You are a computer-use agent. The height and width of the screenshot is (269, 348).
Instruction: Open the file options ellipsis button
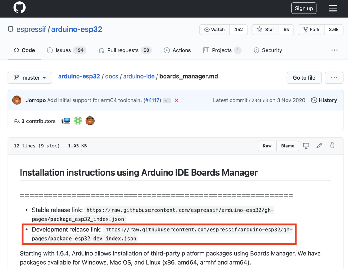(x=334, y=78)
